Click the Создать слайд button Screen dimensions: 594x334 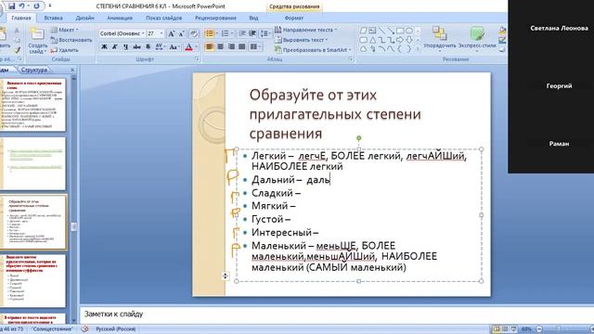[37, 41]
